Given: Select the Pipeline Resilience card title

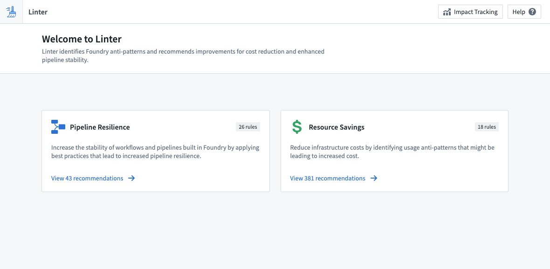Looking at the screenshot, I should coord(100,127).
